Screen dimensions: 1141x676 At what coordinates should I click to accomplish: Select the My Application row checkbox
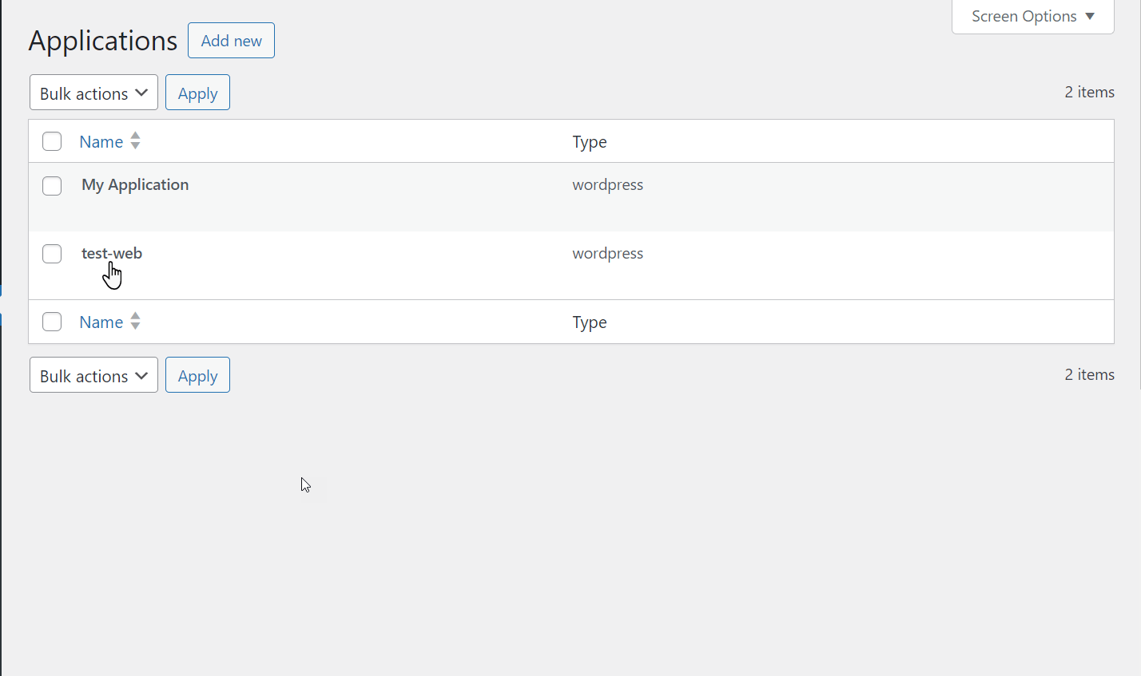[52, 186]
